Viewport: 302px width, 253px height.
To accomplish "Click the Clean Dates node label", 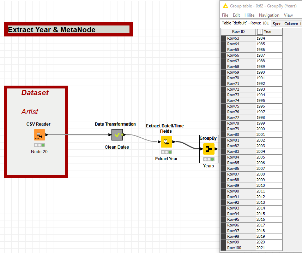I will 117,147.
